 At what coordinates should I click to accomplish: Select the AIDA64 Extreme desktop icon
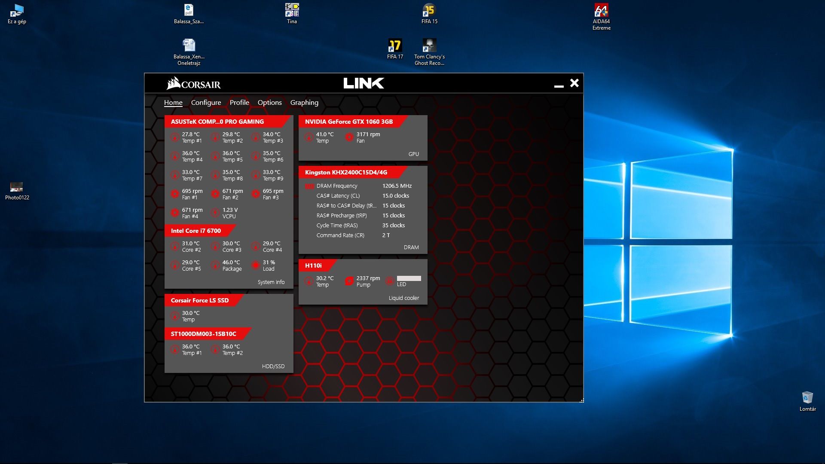[601, 17]
